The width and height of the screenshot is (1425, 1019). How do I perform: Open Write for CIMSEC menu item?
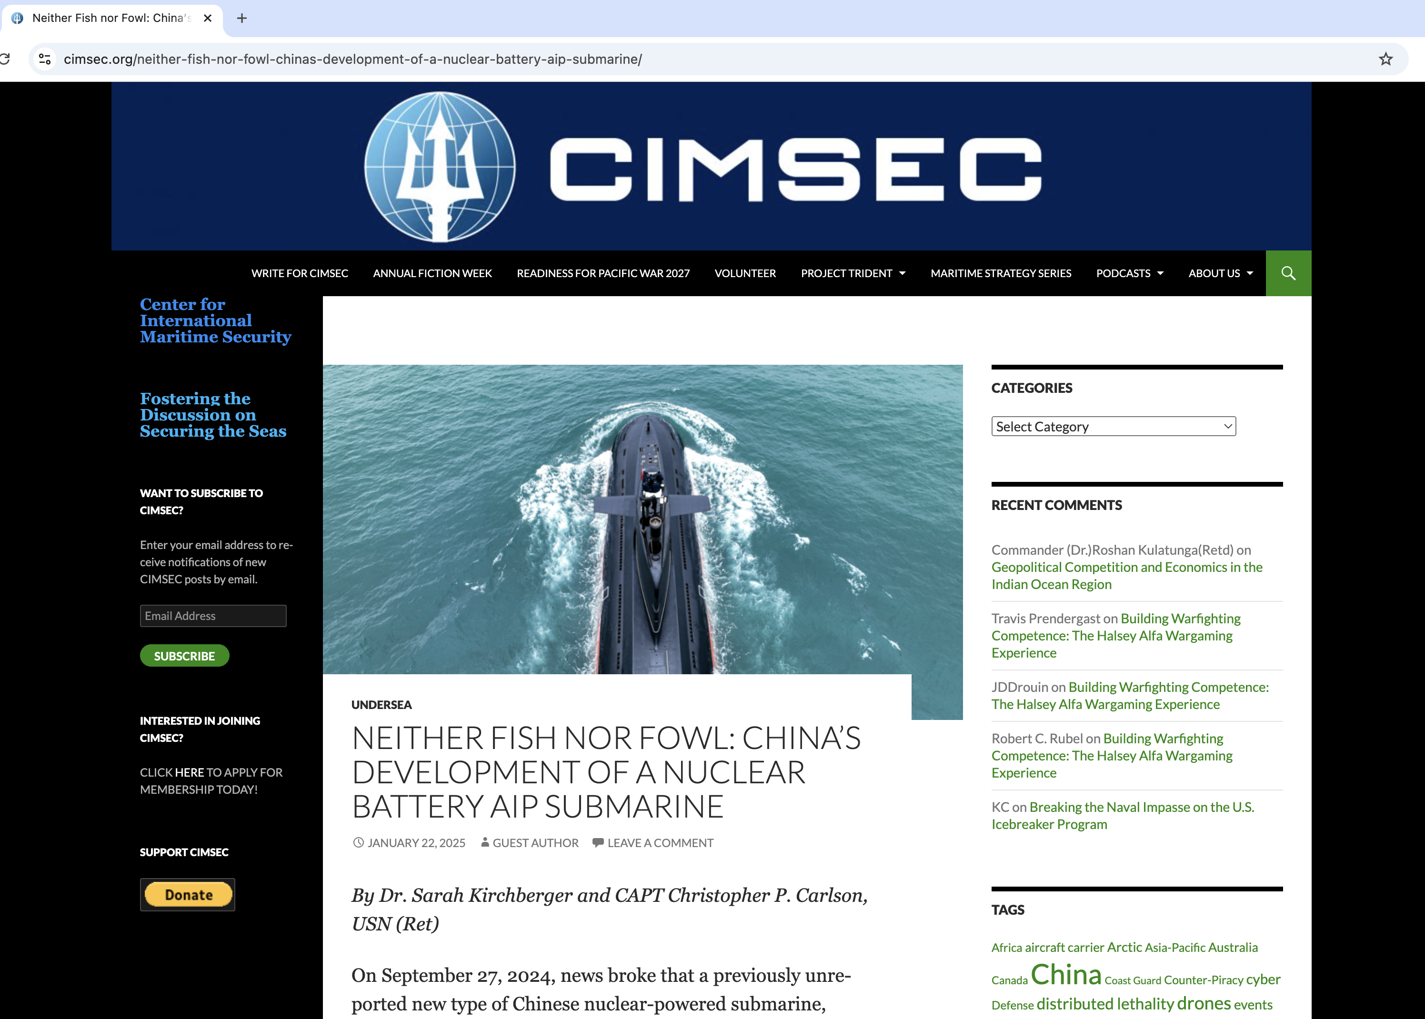point(299,273)
